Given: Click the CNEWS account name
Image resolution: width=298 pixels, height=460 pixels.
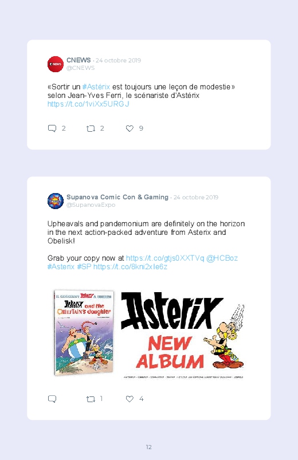Looking at the screenshot, I should 79,60.
